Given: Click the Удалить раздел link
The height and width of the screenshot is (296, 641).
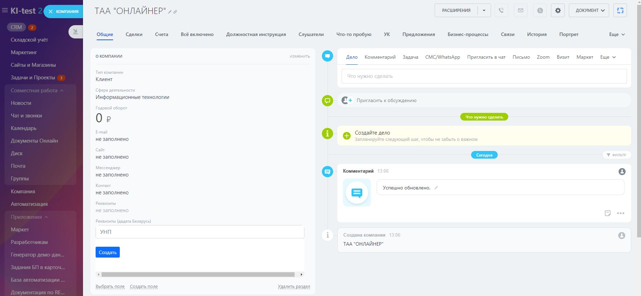Looking at the screenshot, I should (x=294, y=287).
